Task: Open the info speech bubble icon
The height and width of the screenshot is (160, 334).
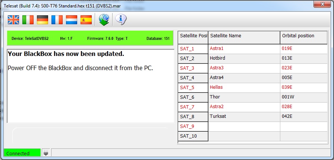Action: pyautogui.click(x=121, y=20)
